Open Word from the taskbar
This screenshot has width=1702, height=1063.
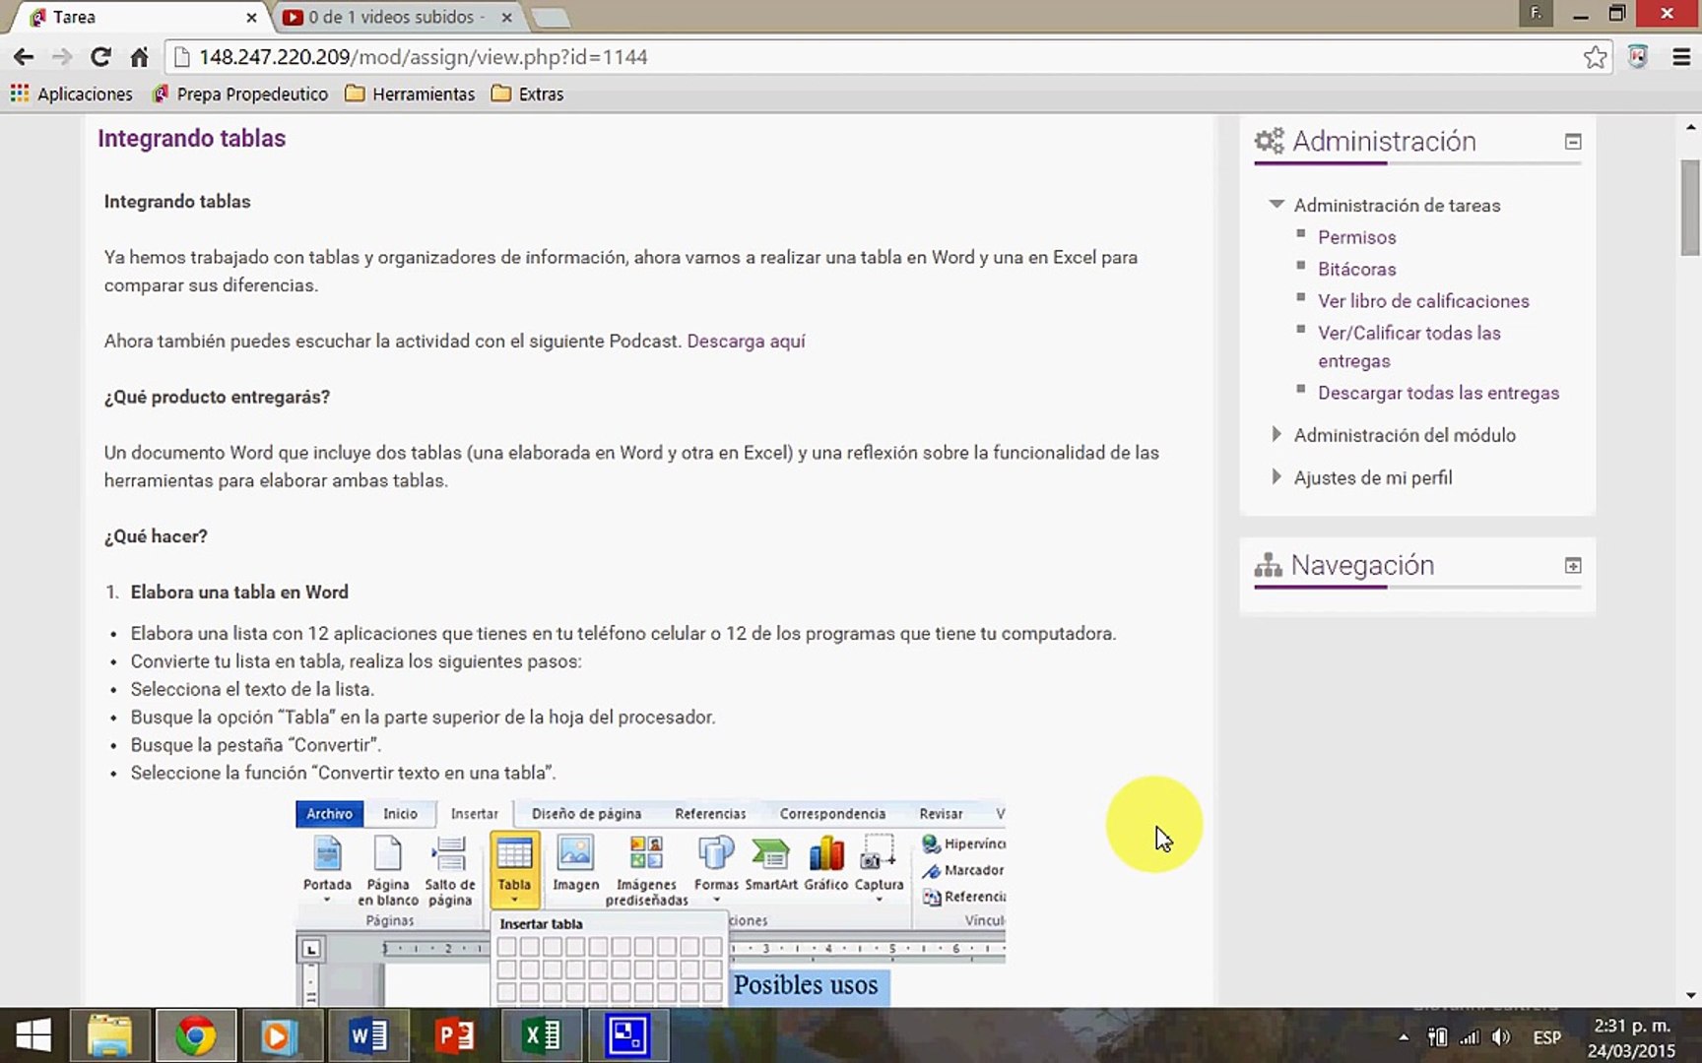coord(366,1035)
